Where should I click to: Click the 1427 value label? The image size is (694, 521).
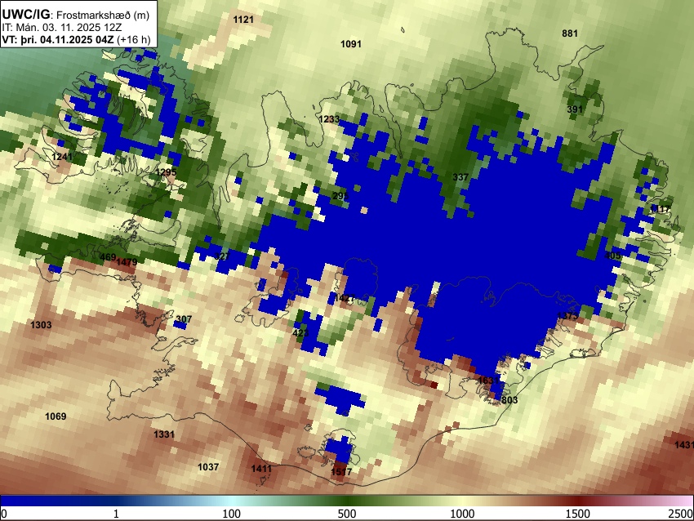pyautogui.click(x=345, y=298)
